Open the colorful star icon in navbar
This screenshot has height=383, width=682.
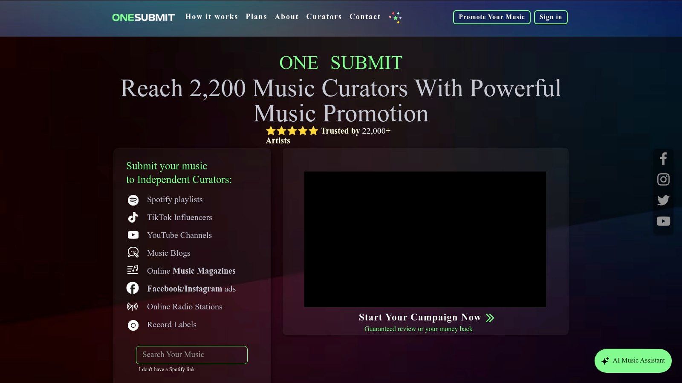(x=395, y=17)
